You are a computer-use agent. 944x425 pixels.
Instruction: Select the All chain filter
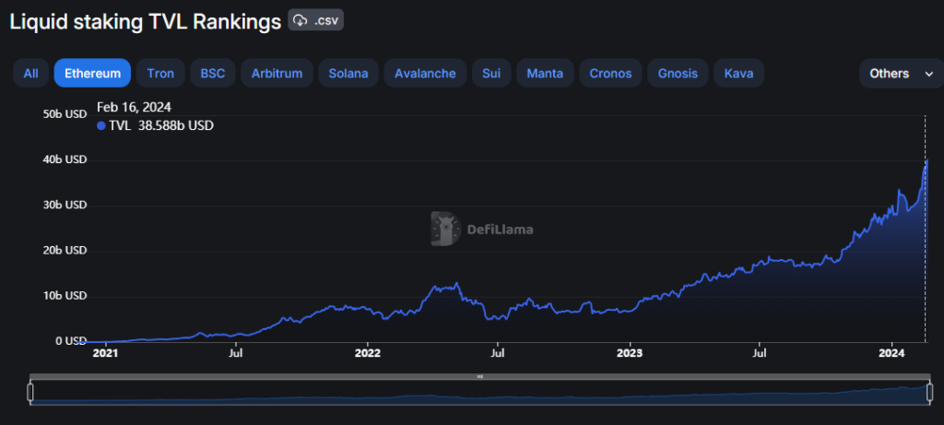(30, 73)
